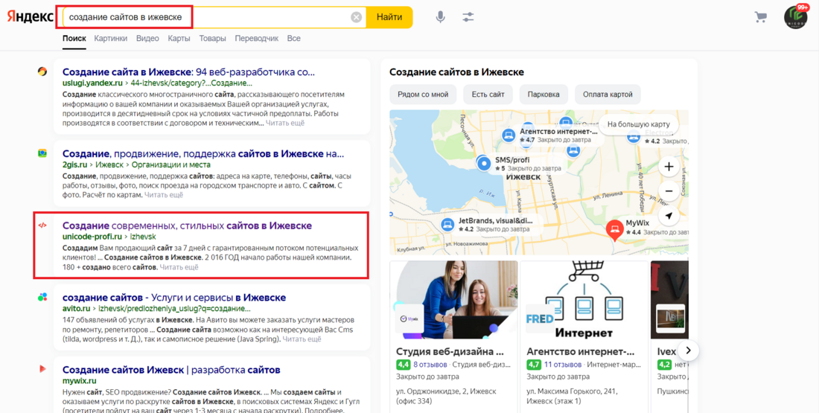Expand Читать ещё in the uslugi.yandex snippet

(x=285, y=124)
